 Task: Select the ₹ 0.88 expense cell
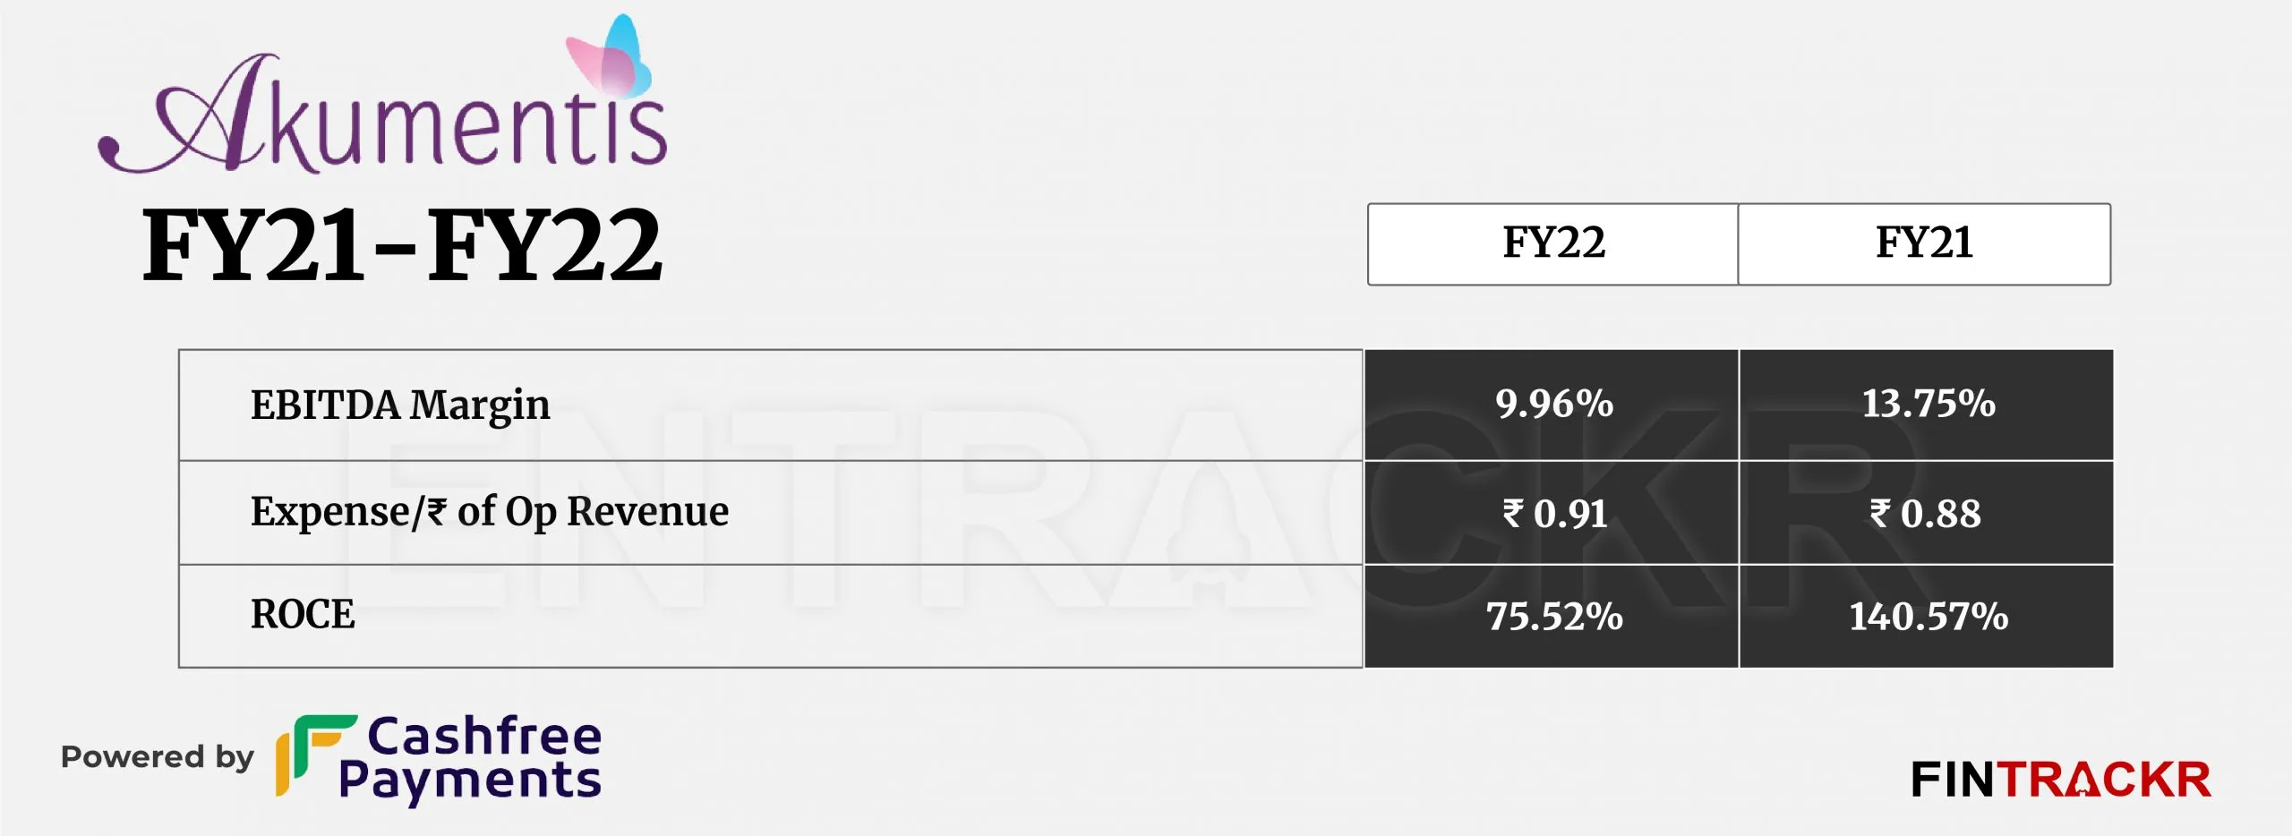1927,513
